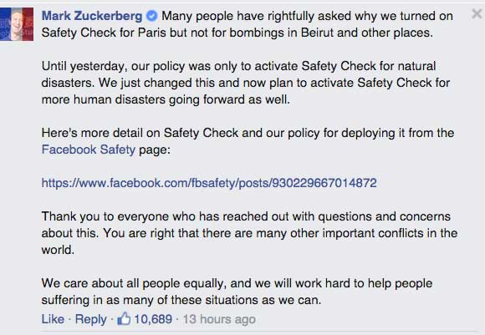Viewport: 485px width, 335px height.
Task: Open the Mark Zuckerberg profile name link
Action: 92,16
